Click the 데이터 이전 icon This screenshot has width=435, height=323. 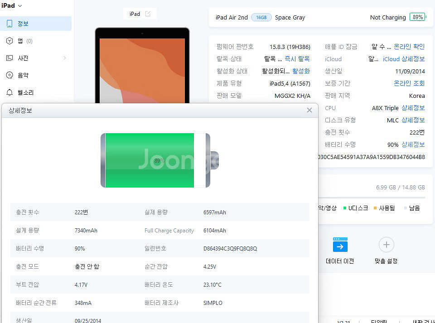[x=340, y=246]
